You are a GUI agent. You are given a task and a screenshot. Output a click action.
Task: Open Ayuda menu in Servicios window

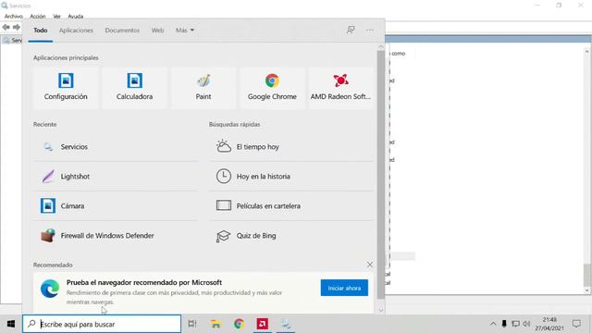coord(76,17)
